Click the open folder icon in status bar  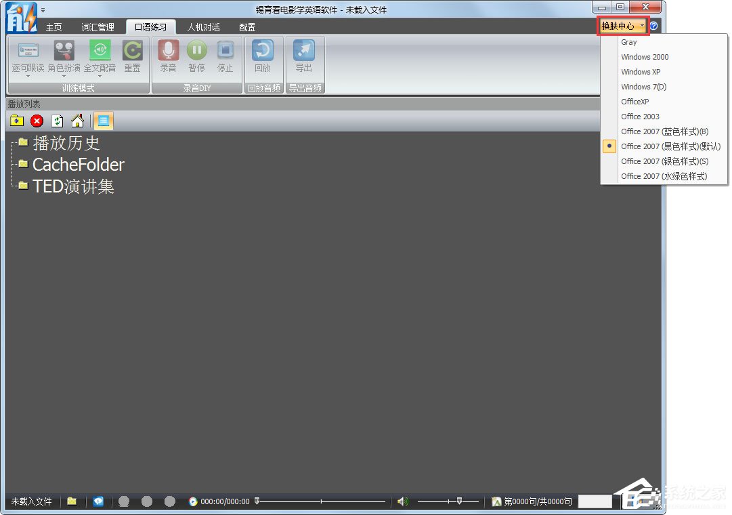tap(71, 501)
